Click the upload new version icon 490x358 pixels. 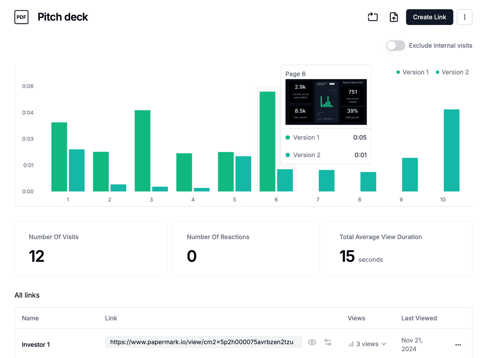[x=394, y=17]
